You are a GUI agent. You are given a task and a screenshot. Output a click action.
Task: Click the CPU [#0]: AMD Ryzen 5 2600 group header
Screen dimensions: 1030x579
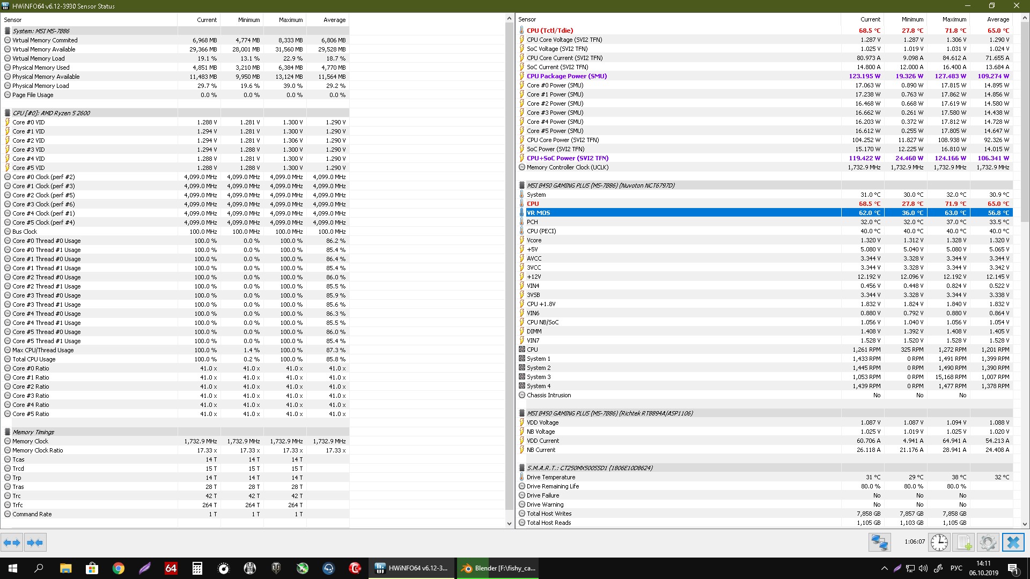pyautogui.click(x=51, y=113)
